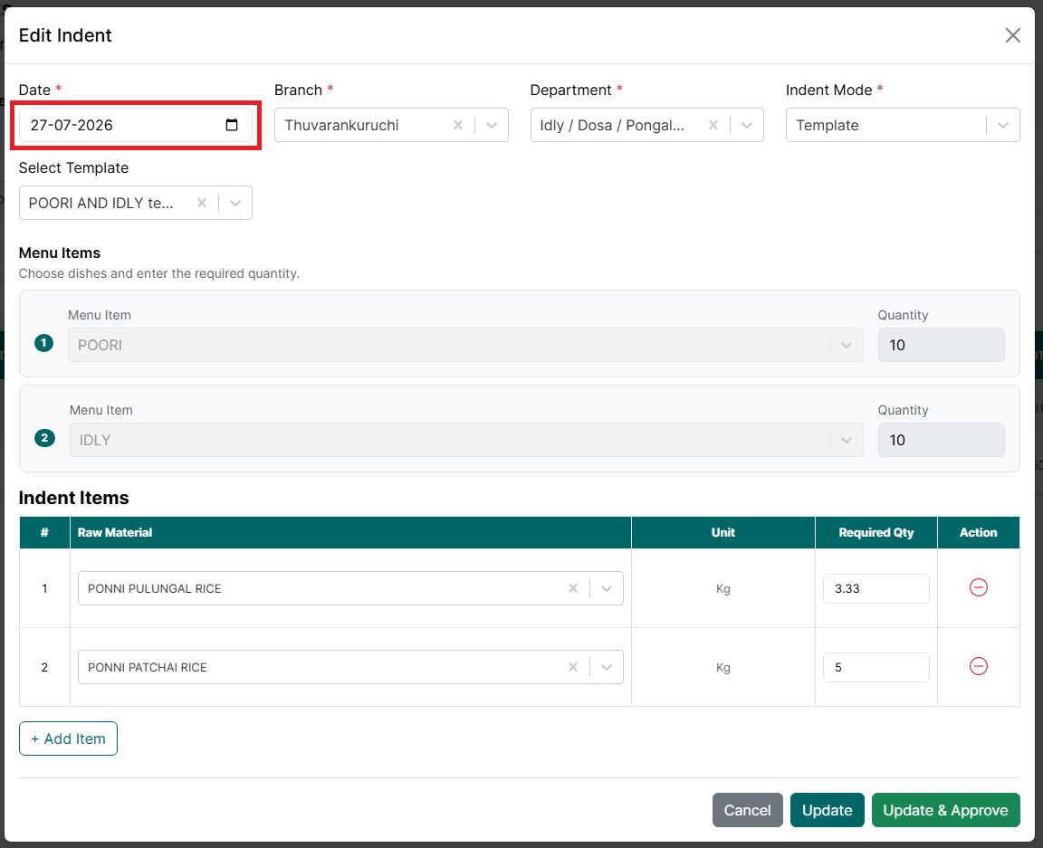1043x848 pixels.
Task: Cancel editing the indent
Action: click(748, 810)
